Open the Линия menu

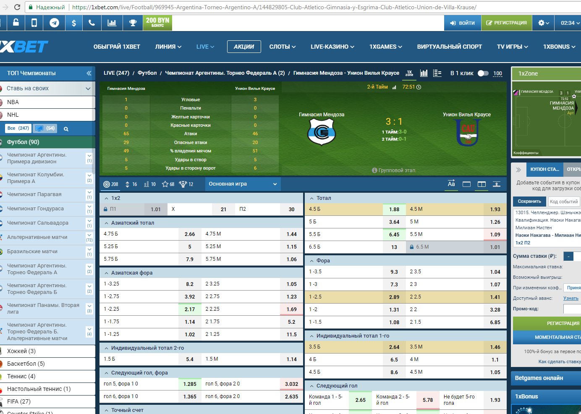(168, 47)
